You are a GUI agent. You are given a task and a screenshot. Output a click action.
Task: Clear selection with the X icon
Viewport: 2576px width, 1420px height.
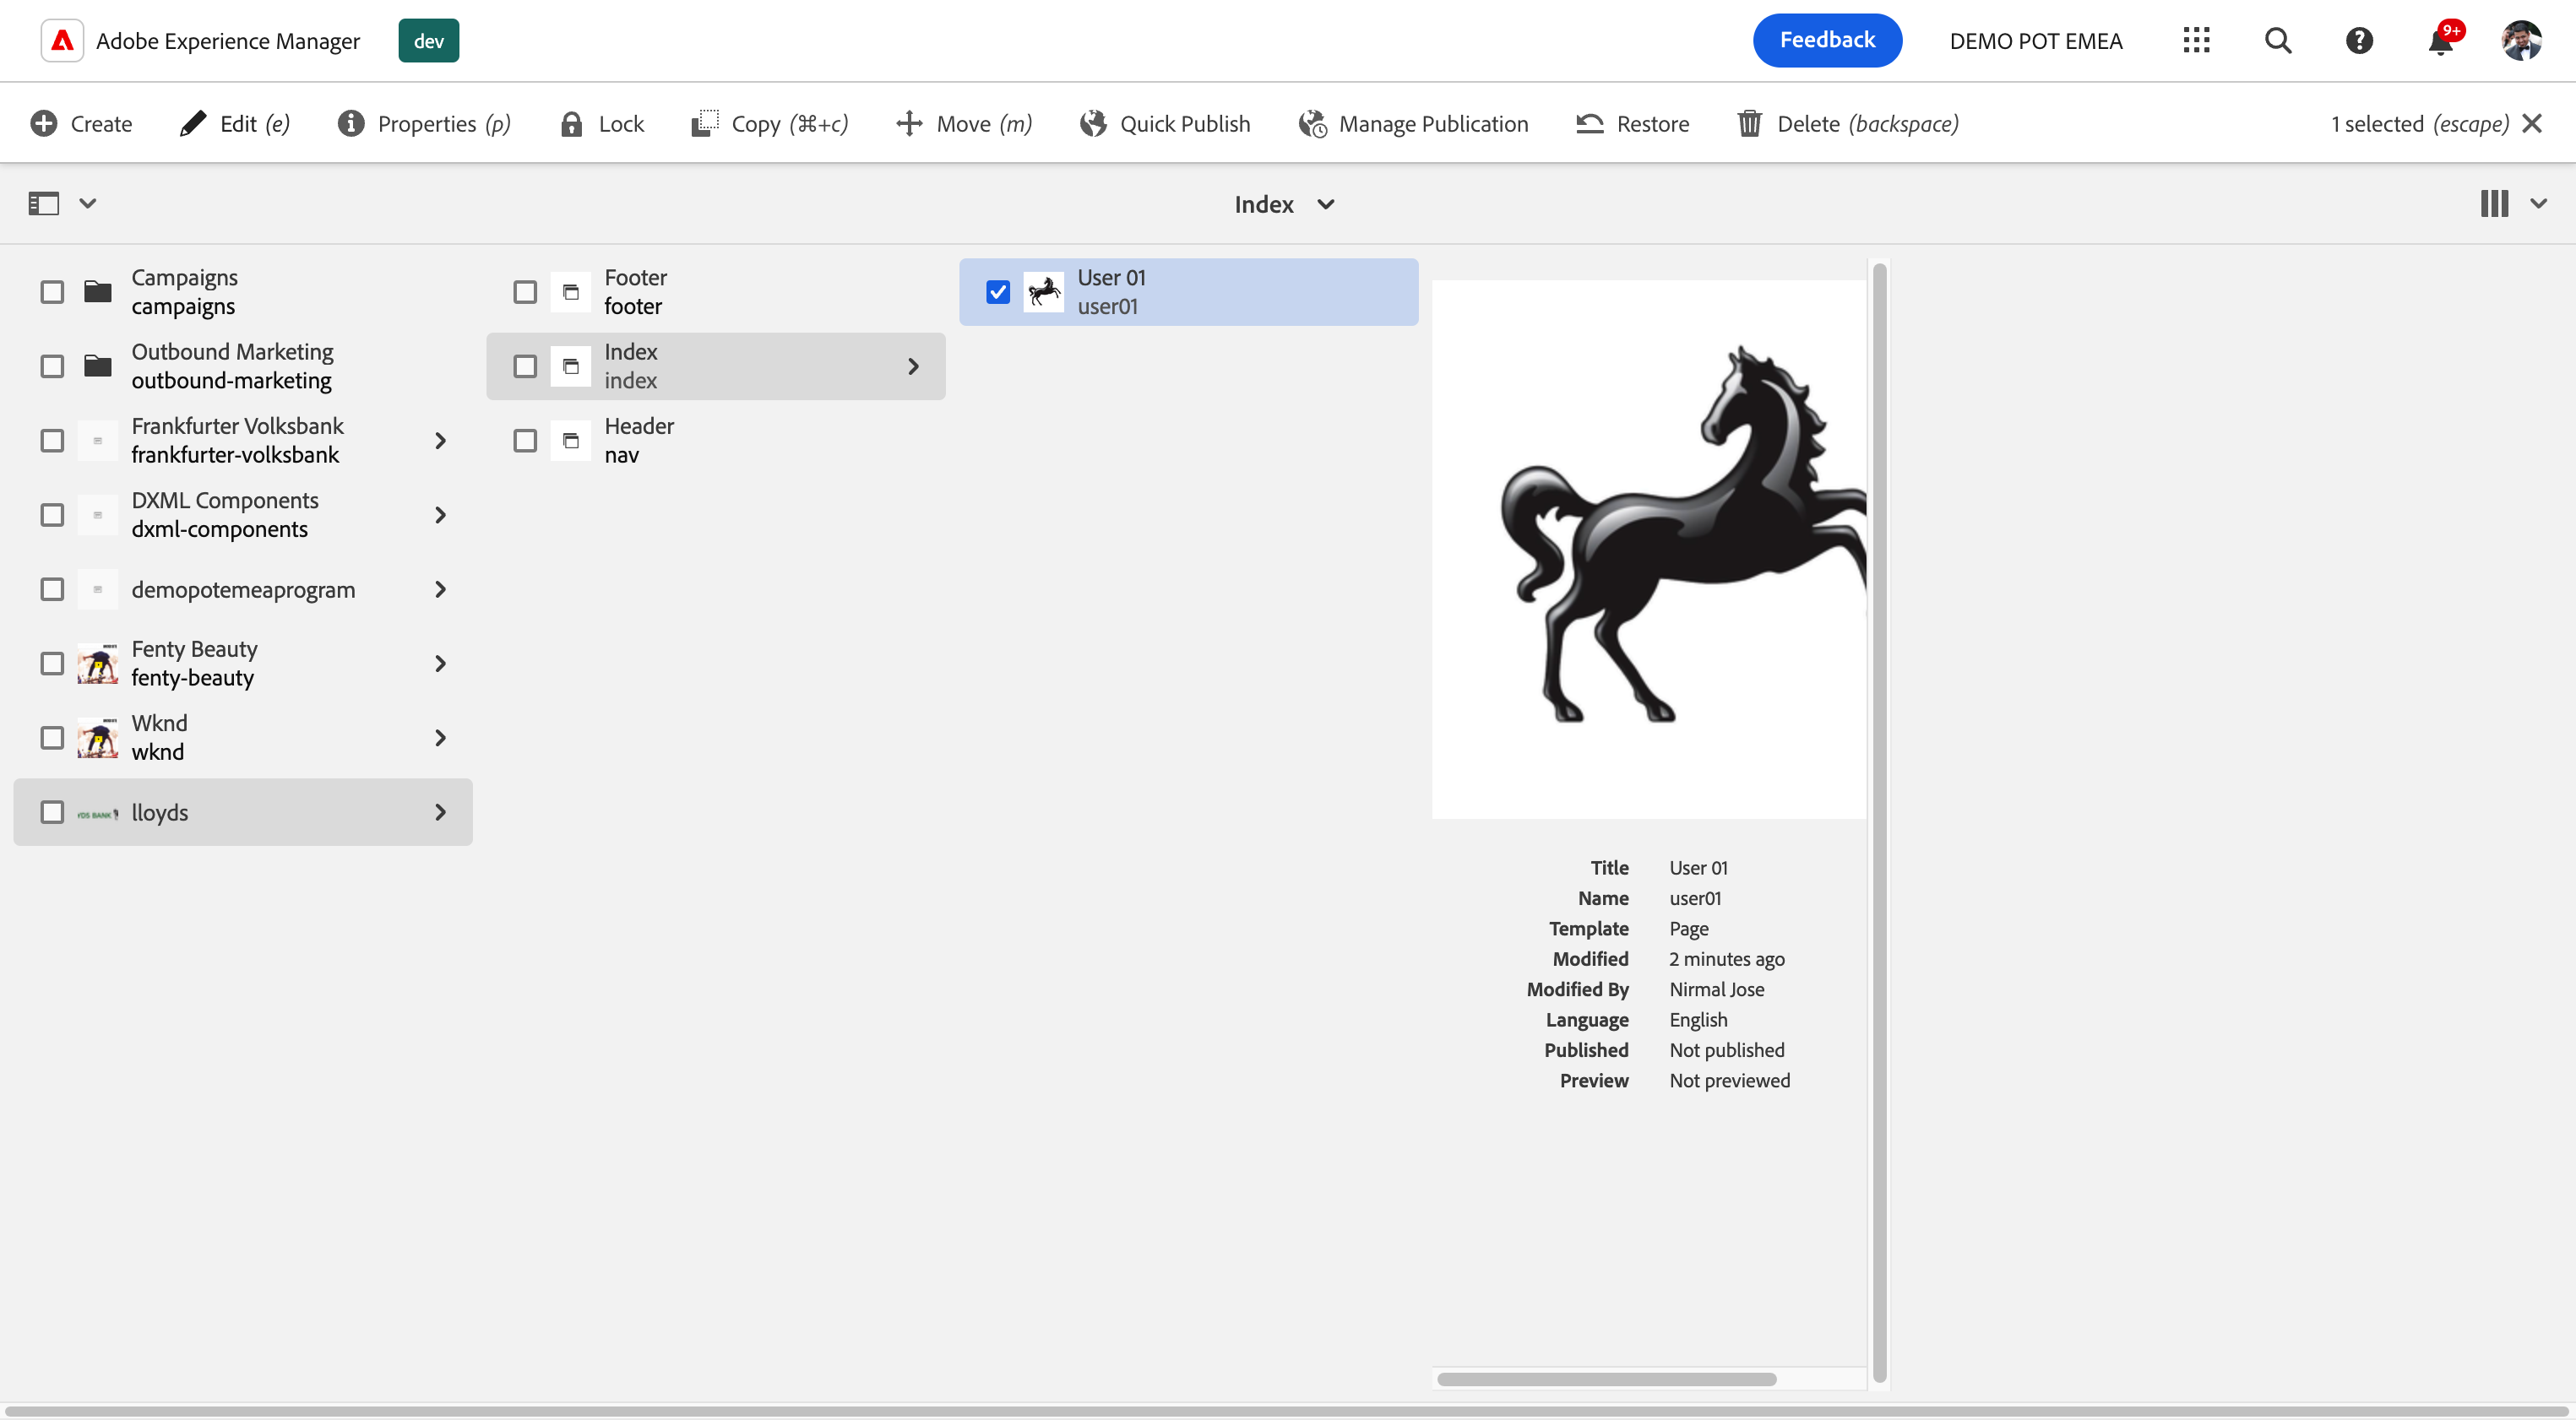(2532, 124)
